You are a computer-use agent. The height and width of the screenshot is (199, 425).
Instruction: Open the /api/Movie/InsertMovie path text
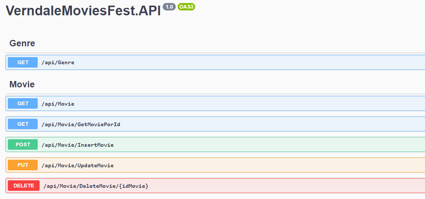78,144
